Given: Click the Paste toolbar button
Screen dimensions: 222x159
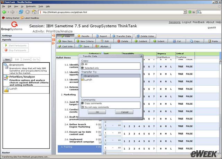Looking at the screenshot, I should pos(213,41).
